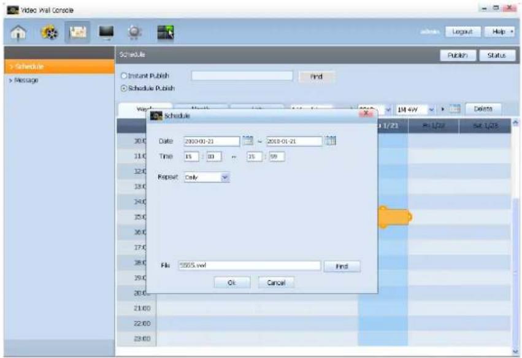The width and height of the screenshot is (522, 358).
Task: Click the Status button
Action: point(497,55)
